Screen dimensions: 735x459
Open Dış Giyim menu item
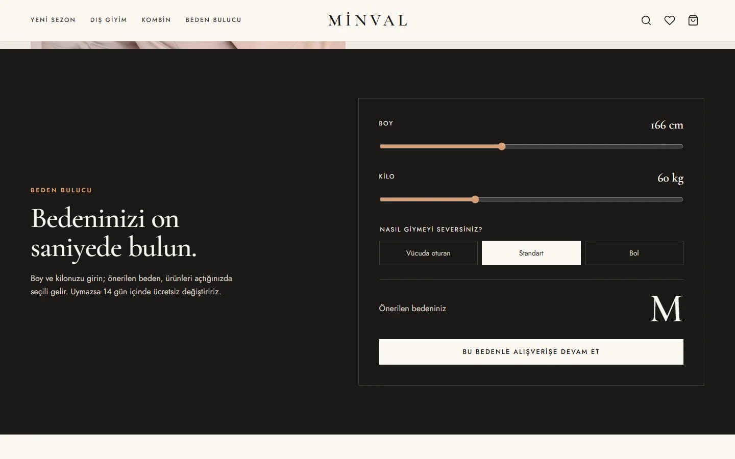(109, 20)
